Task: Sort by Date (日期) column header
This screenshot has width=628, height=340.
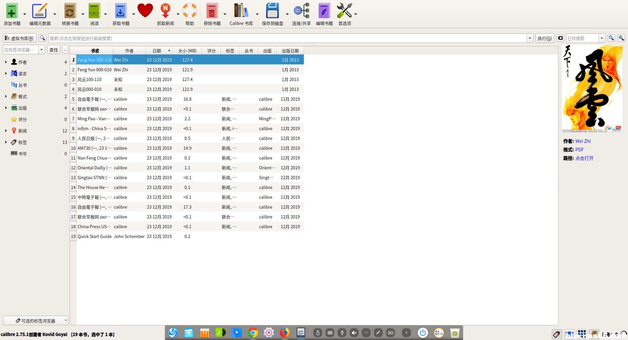Action: click(x=159, y=51)
